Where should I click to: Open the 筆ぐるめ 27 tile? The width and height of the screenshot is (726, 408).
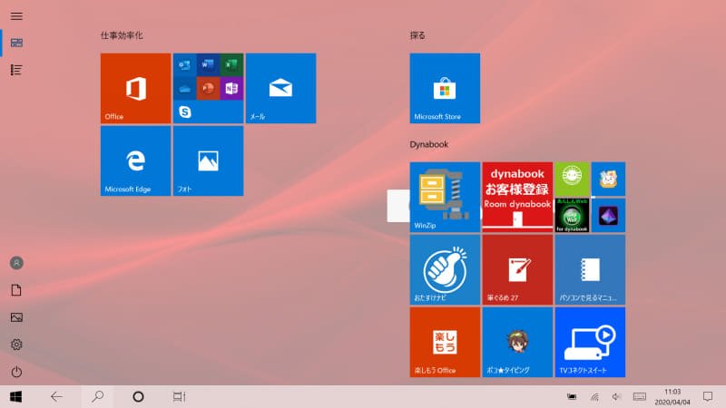pyautogui.click(x=517, y=269)
